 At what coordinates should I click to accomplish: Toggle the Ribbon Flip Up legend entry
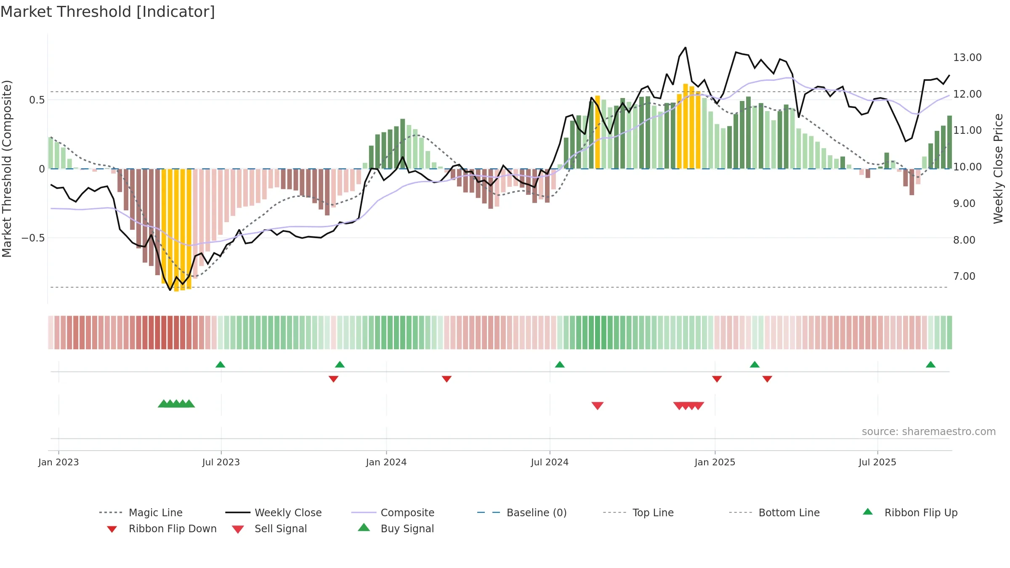pos(910,512)
